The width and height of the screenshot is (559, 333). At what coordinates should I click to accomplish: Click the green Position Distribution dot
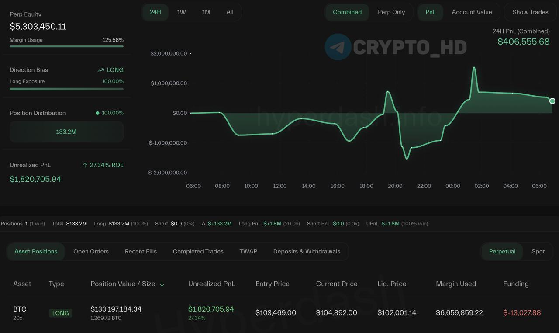pos(97,113)
